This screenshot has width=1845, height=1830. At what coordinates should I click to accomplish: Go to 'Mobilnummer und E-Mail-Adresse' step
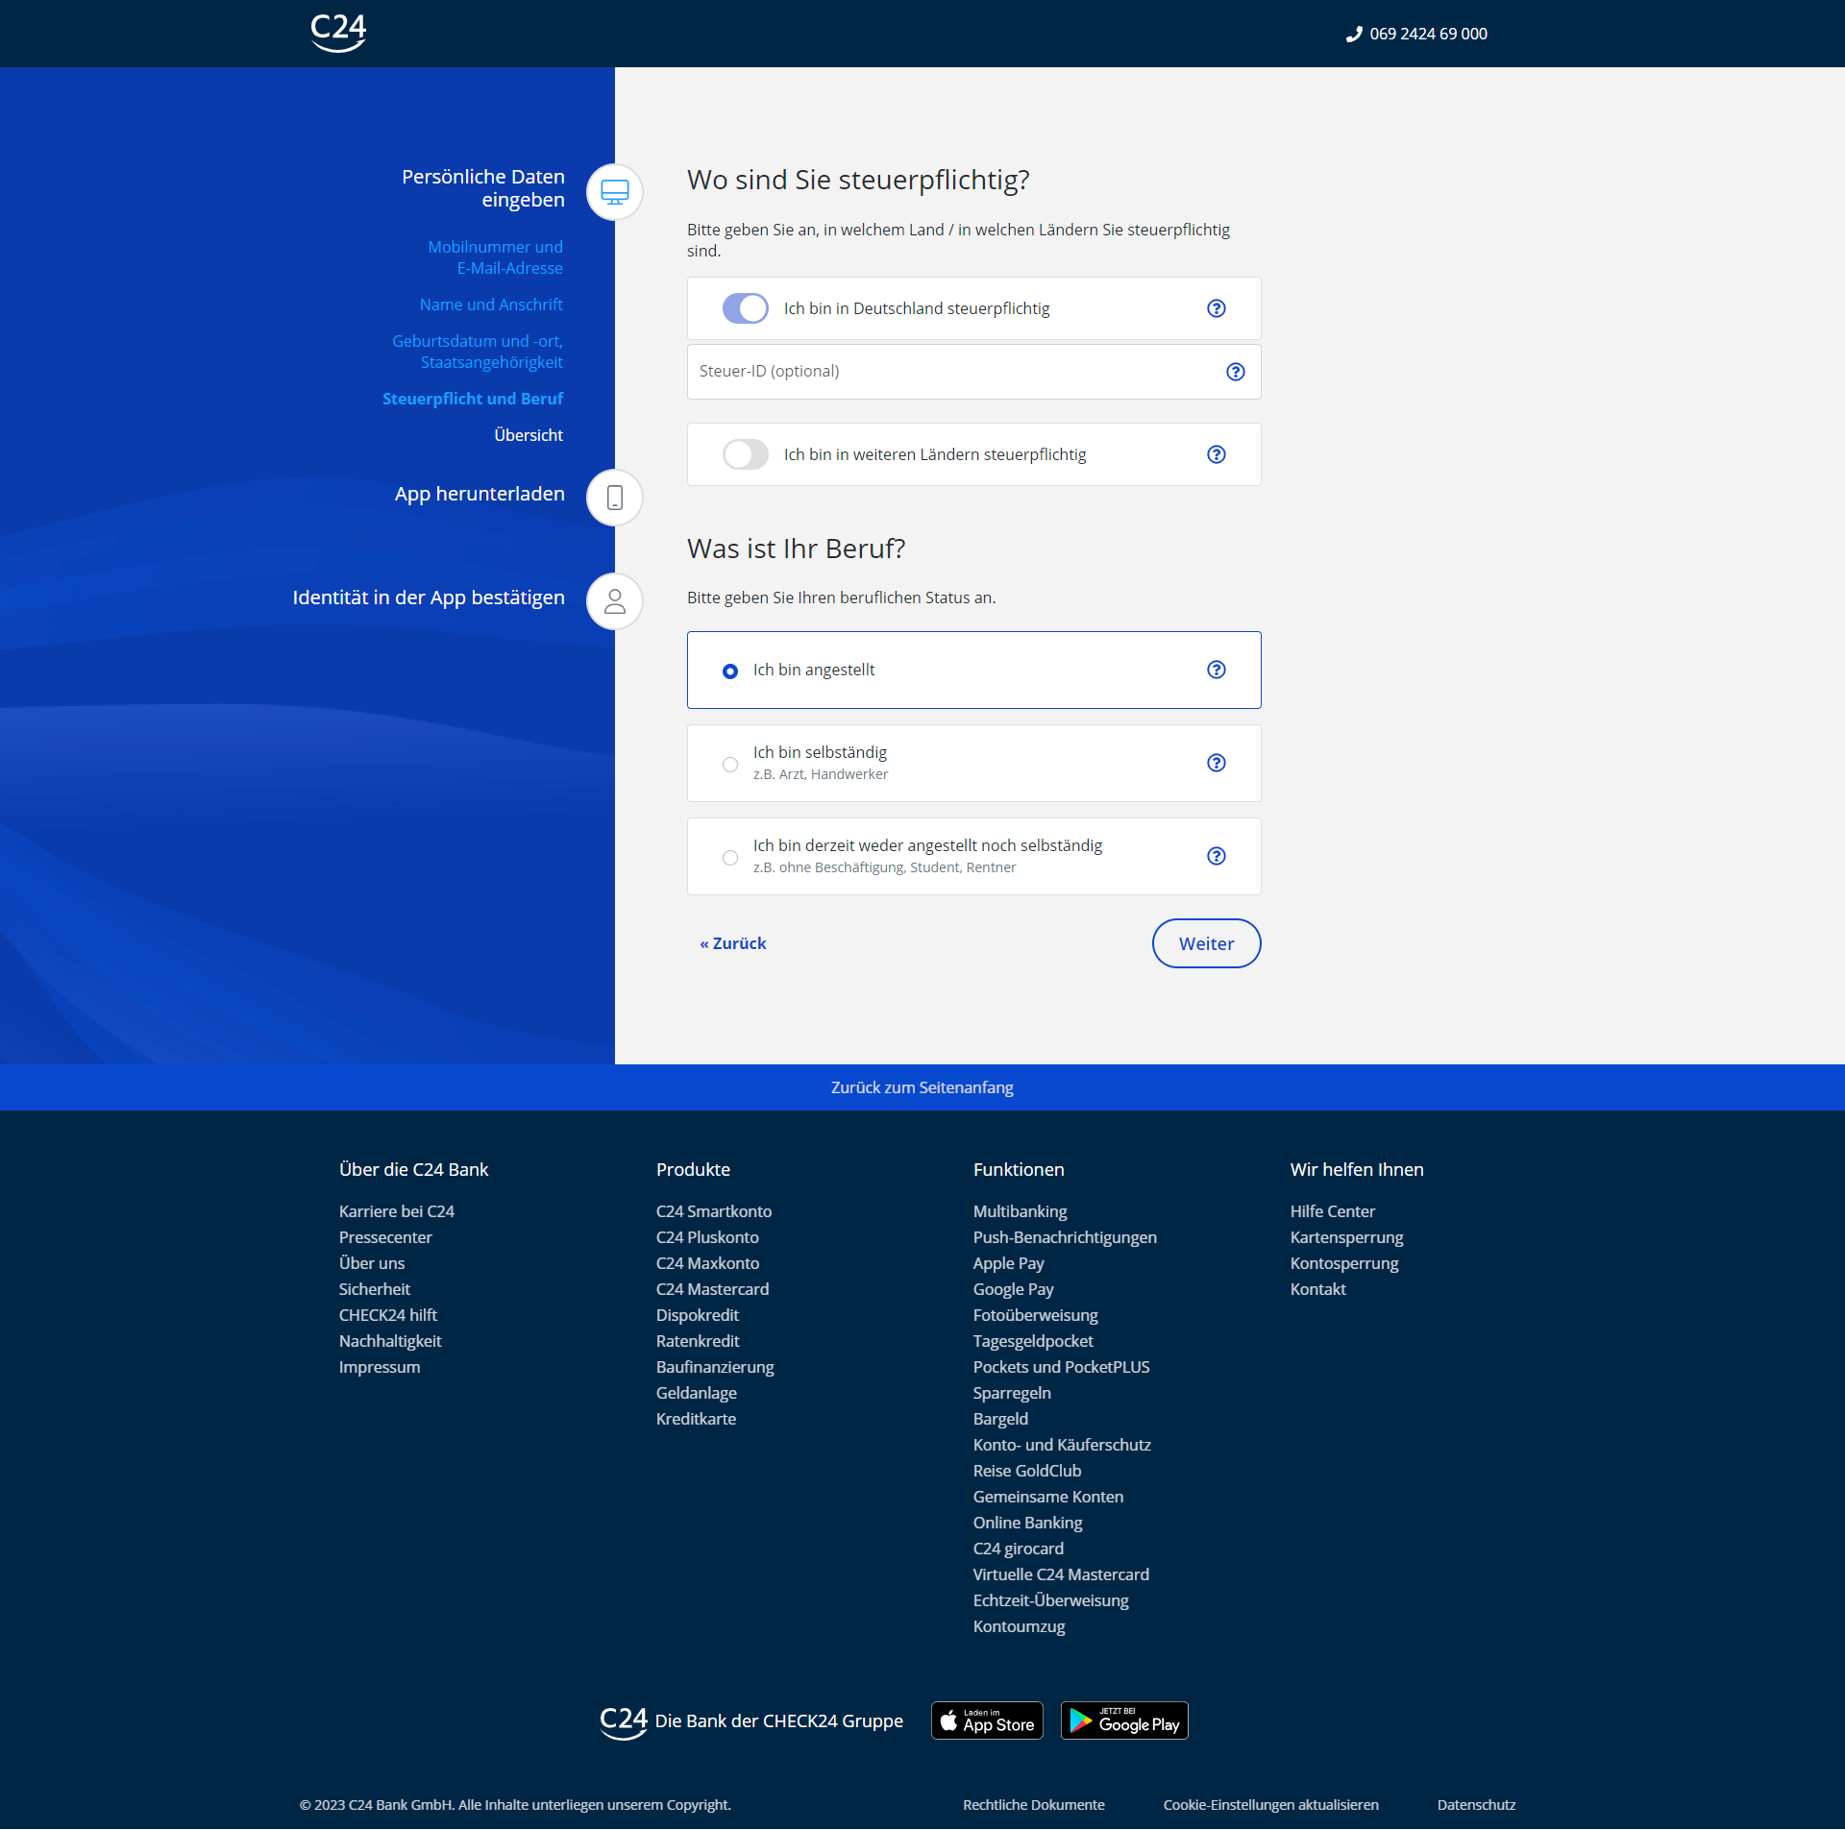pos(495,257)
